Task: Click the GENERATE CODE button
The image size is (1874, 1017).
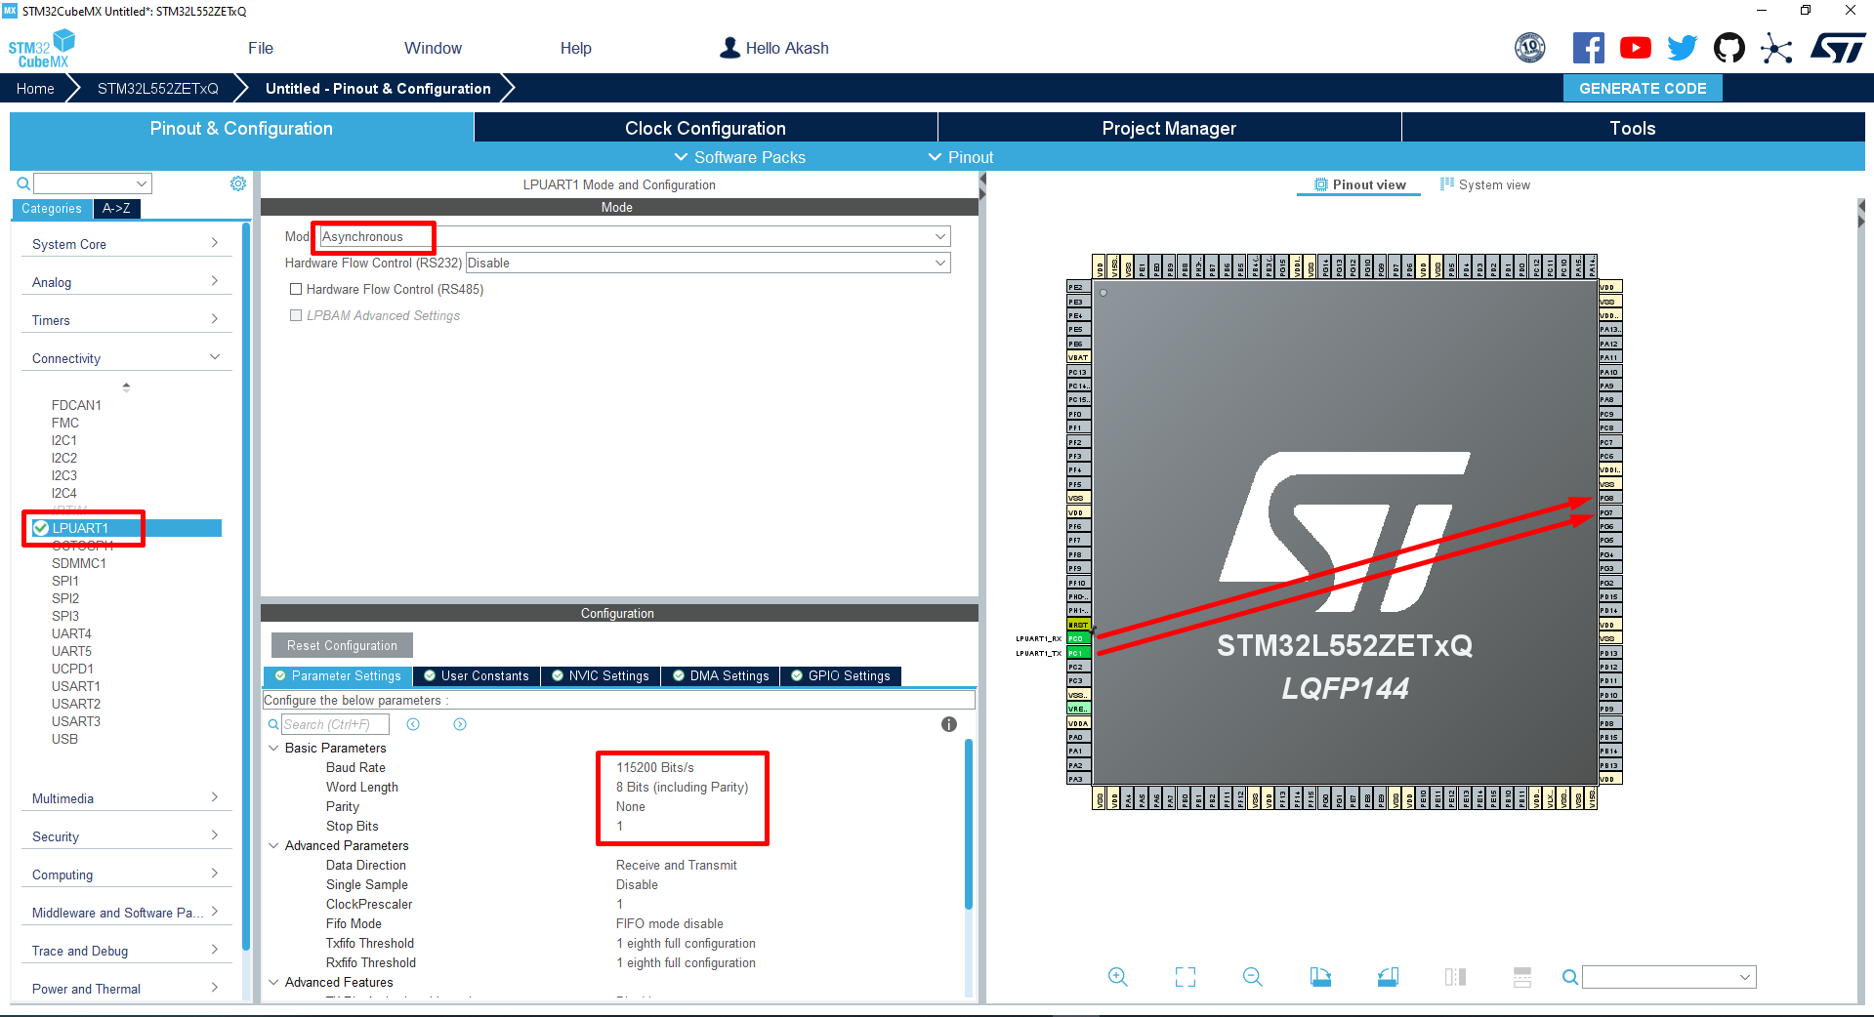Action: (x=1642, y=88)
